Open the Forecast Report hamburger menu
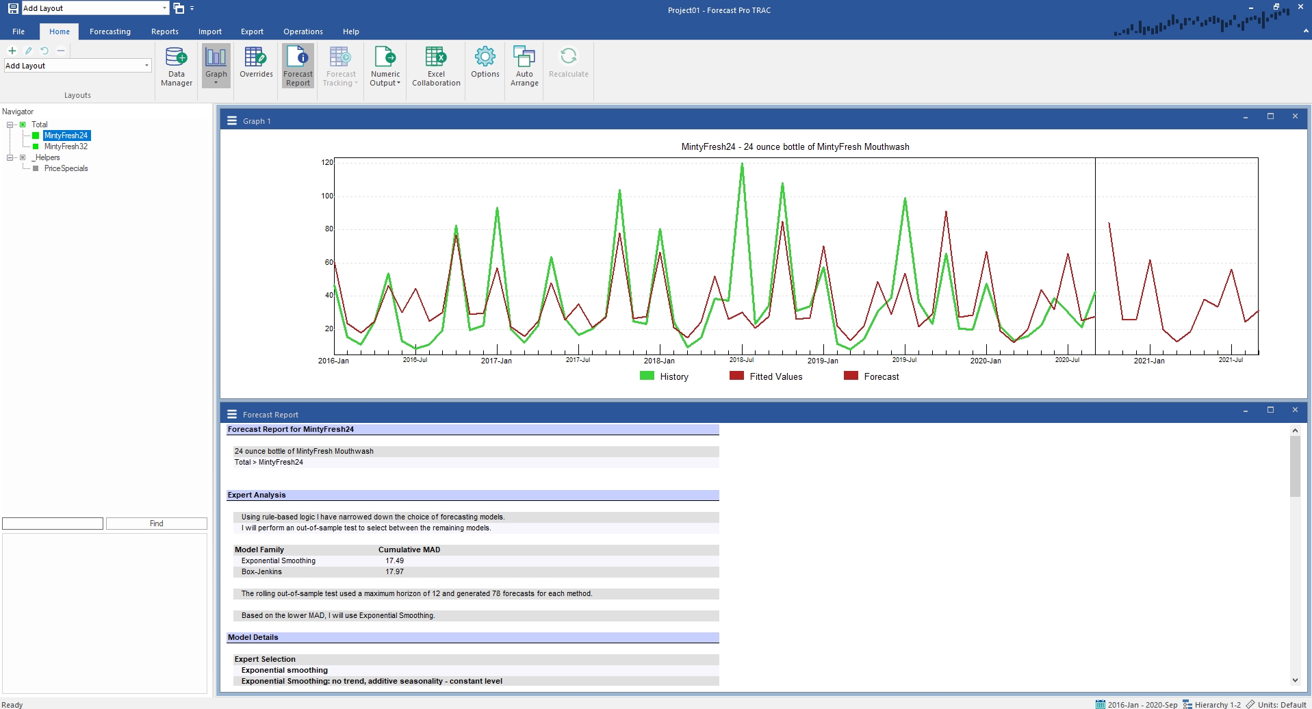1312x709 pixels. (232, 414)
